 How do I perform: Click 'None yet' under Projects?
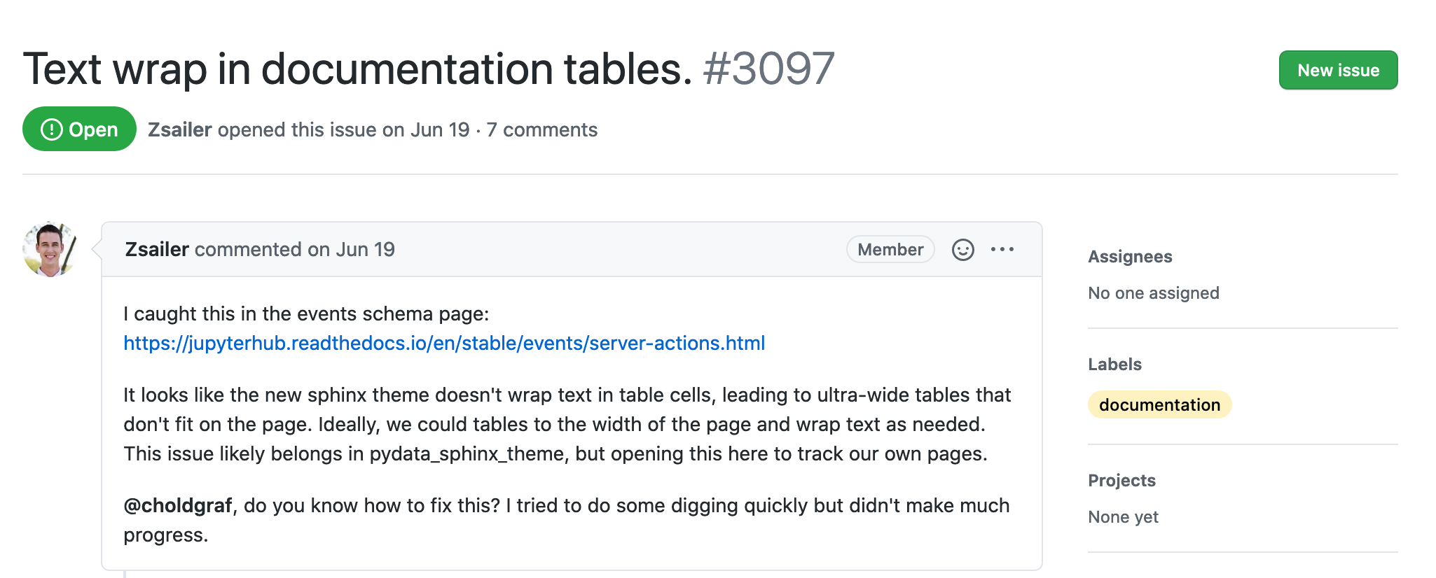click(1123, 516)
